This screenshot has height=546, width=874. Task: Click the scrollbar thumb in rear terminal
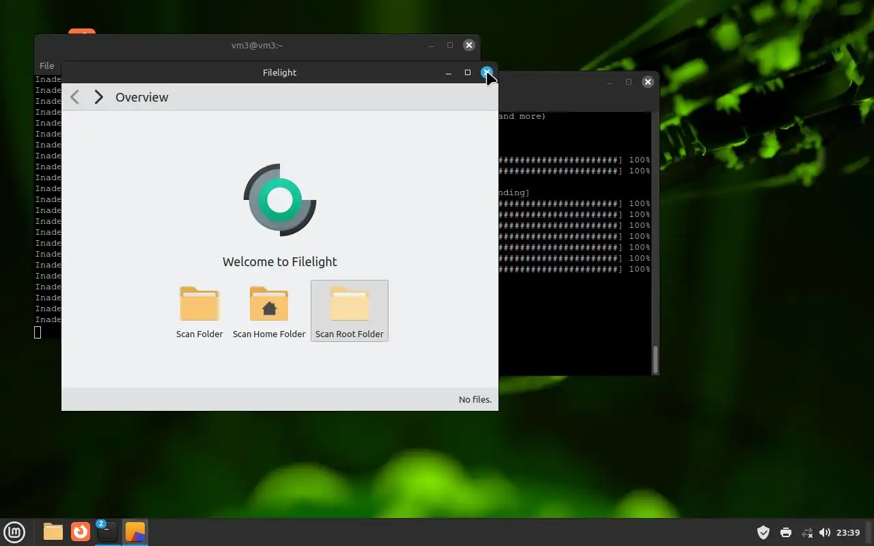point(655,359)
